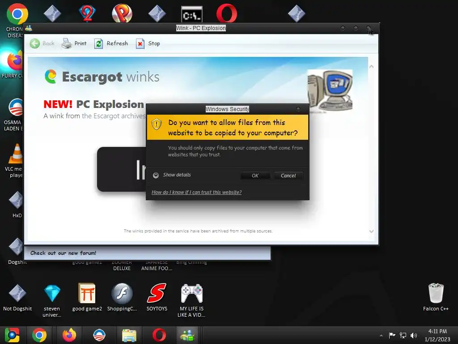Image resolution: width=458 pixels, height=344 pixels.
Task: Click the Stop toolbar icon
Action: (140, 43)
